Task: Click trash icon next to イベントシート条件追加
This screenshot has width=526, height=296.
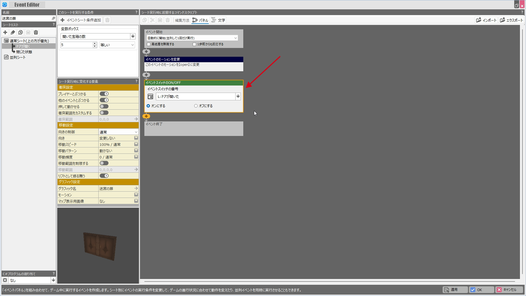Action: (x=107, y=20)
